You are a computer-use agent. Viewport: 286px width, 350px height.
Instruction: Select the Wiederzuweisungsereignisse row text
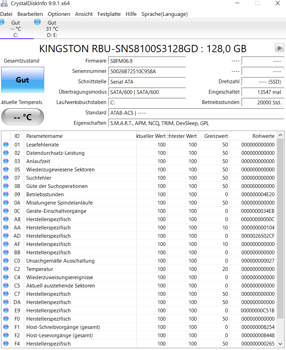tap(60, 277)
